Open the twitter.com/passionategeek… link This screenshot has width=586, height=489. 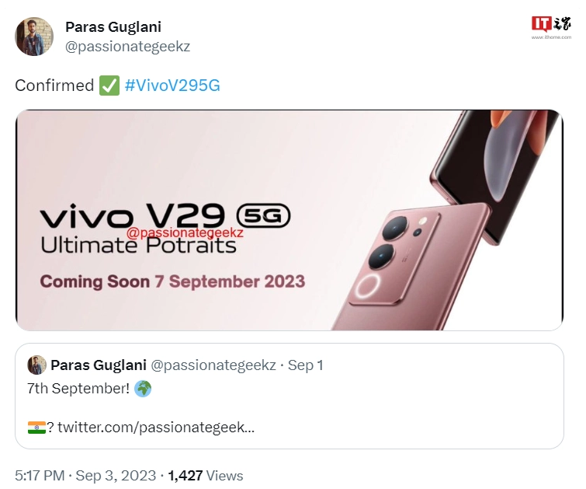point(156,428)
